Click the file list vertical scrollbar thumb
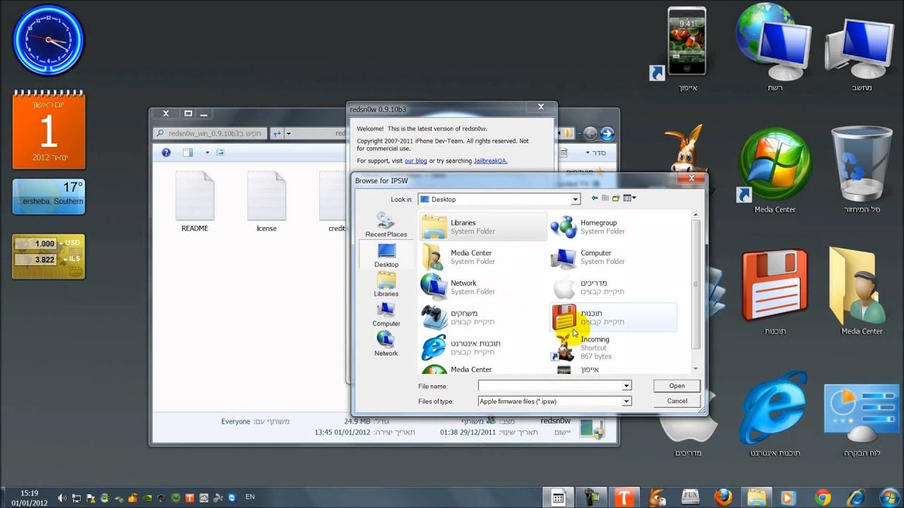The width and height of the screenshot is (904, 508). tap(696, 284)
